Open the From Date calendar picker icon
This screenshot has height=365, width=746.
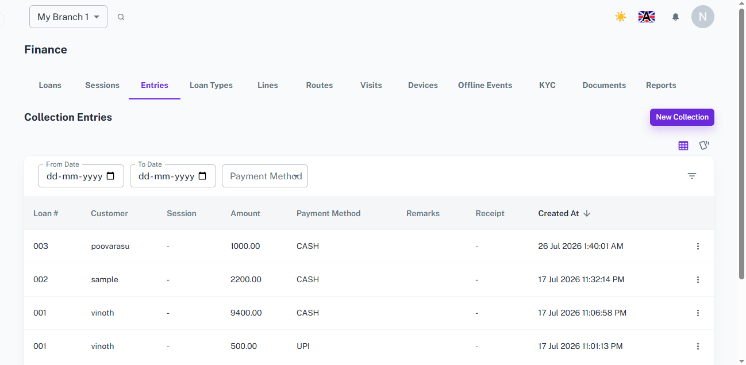(111, 176)
